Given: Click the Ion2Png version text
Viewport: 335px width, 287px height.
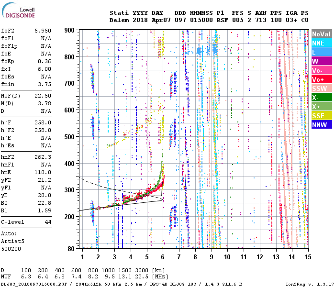Looking at the screenshot, I should tap(309, 284).
